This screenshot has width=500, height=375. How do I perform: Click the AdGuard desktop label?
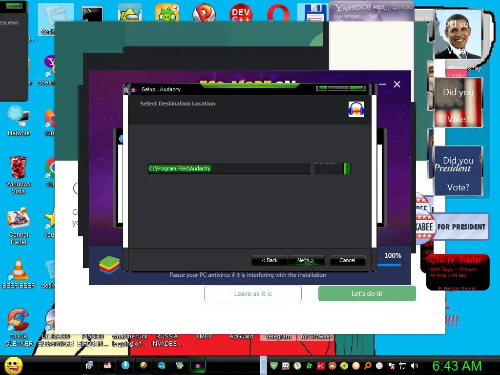click(241, 336)
